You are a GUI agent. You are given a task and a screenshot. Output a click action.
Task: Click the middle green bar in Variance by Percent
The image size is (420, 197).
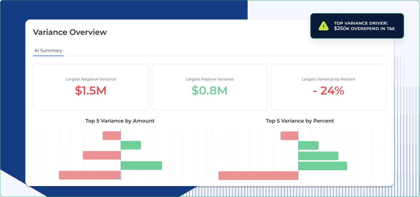coord(318,155)
